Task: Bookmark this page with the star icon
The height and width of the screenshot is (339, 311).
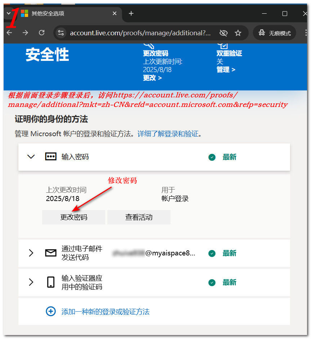Action: tap(238, 33)
